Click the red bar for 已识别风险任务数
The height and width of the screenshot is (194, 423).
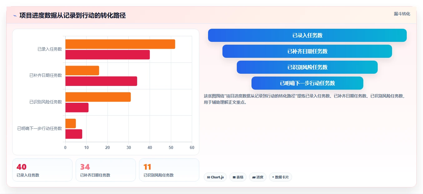click(x=77, y=107)
